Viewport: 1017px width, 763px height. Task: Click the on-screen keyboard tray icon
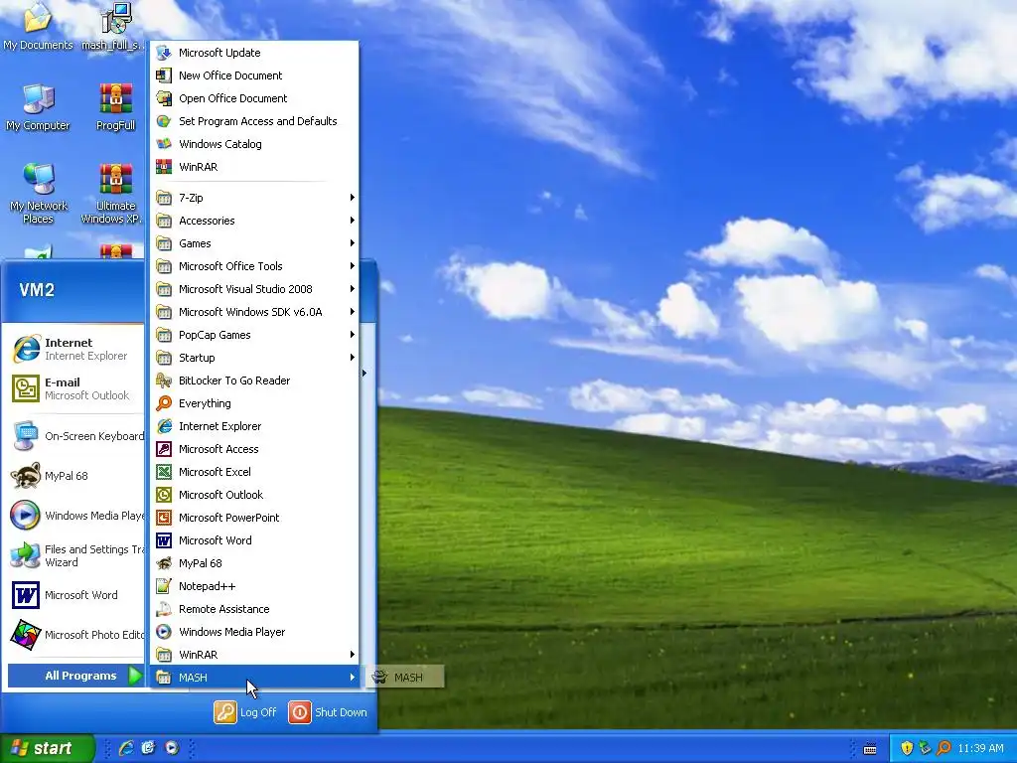click(x=870, y=749)
